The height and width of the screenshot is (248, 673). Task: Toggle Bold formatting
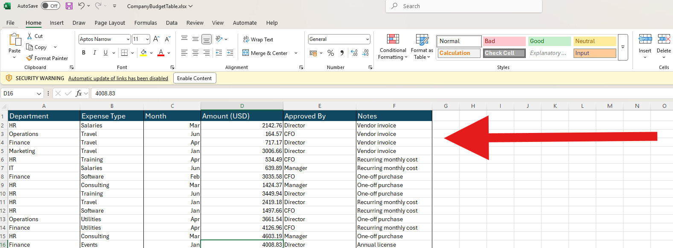(84, 53)
